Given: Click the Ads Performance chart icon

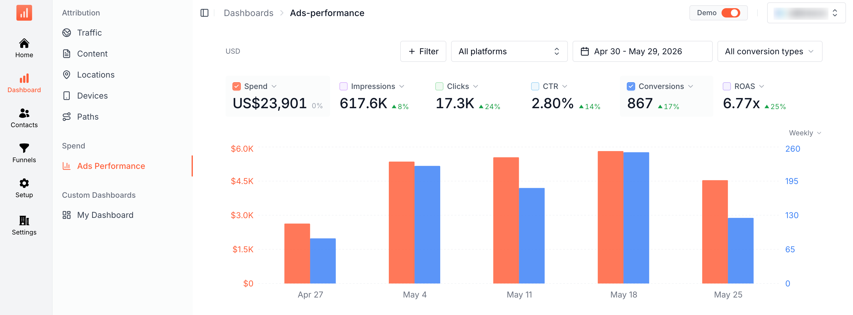Looking at the screenshot, I should point(67,166).
